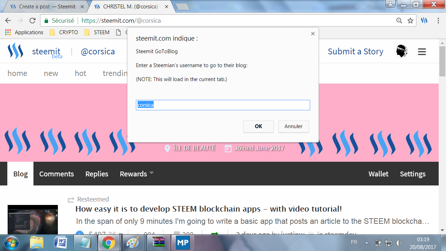446x251 pixels.
Task: Click the Resteemed arrow icon
Action: click(71, 199)
